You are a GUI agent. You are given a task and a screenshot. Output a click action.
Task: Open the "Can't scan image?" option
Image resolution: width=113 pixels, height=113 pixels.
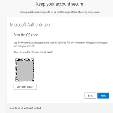(x=25, y=87)
